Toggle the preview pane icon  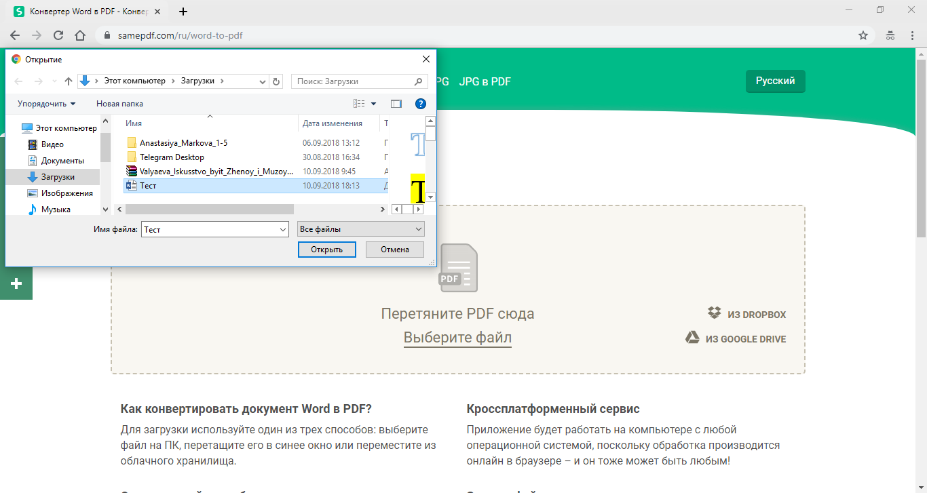(396, 104)
